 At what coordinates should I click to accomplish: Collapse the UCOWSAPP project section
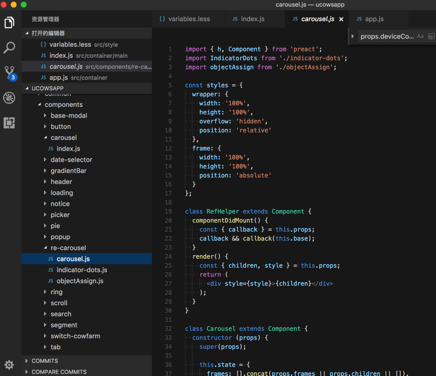click(47, 88)
